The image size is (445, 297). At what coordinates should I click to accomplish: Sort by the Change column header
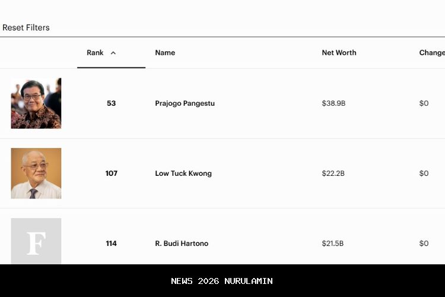click(431, 53)
